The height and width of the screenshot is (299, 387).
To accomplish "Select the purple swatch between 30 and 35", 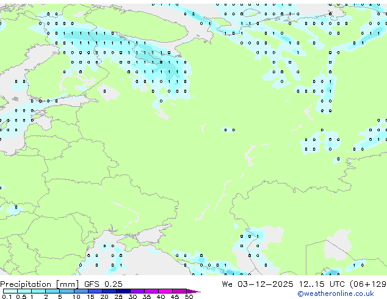I will [137, 291].
